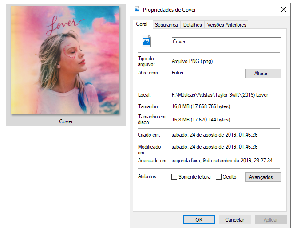Image resolution: width=297 pixels, height=235 pixels.
Task: Enable the Somente leitura checkbox
Action: pos(174,177)
